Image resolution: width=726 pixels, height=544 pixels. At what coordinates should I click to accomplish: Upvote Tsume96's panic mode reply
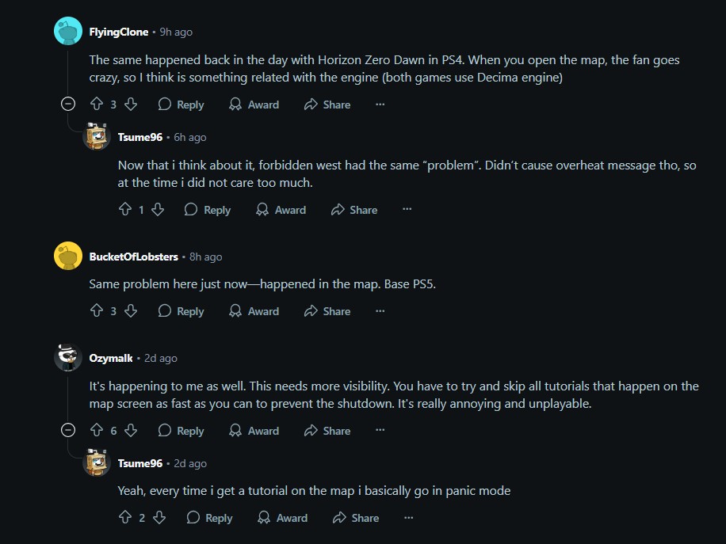(x=125, y=518)
